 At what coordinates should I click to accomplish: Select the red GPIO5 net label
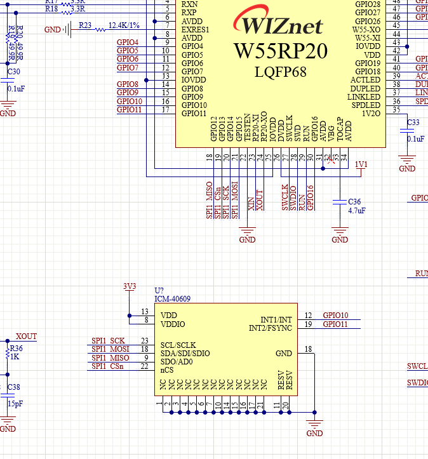click(x=128, y=51)
